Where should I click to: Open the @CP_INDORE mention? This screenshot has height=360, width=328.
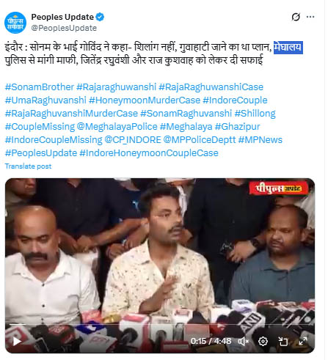(x=133, y=140)
